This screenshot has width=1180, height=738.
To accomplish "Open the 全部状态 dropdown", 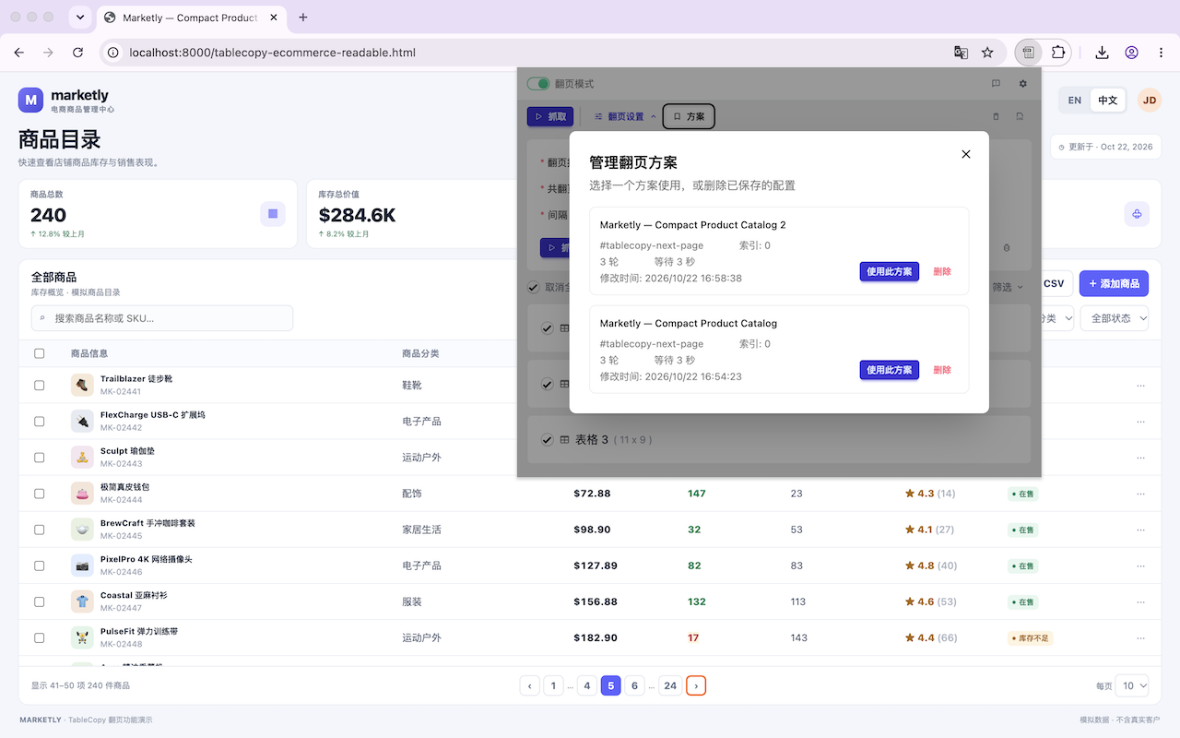I will coord(1116,318).
